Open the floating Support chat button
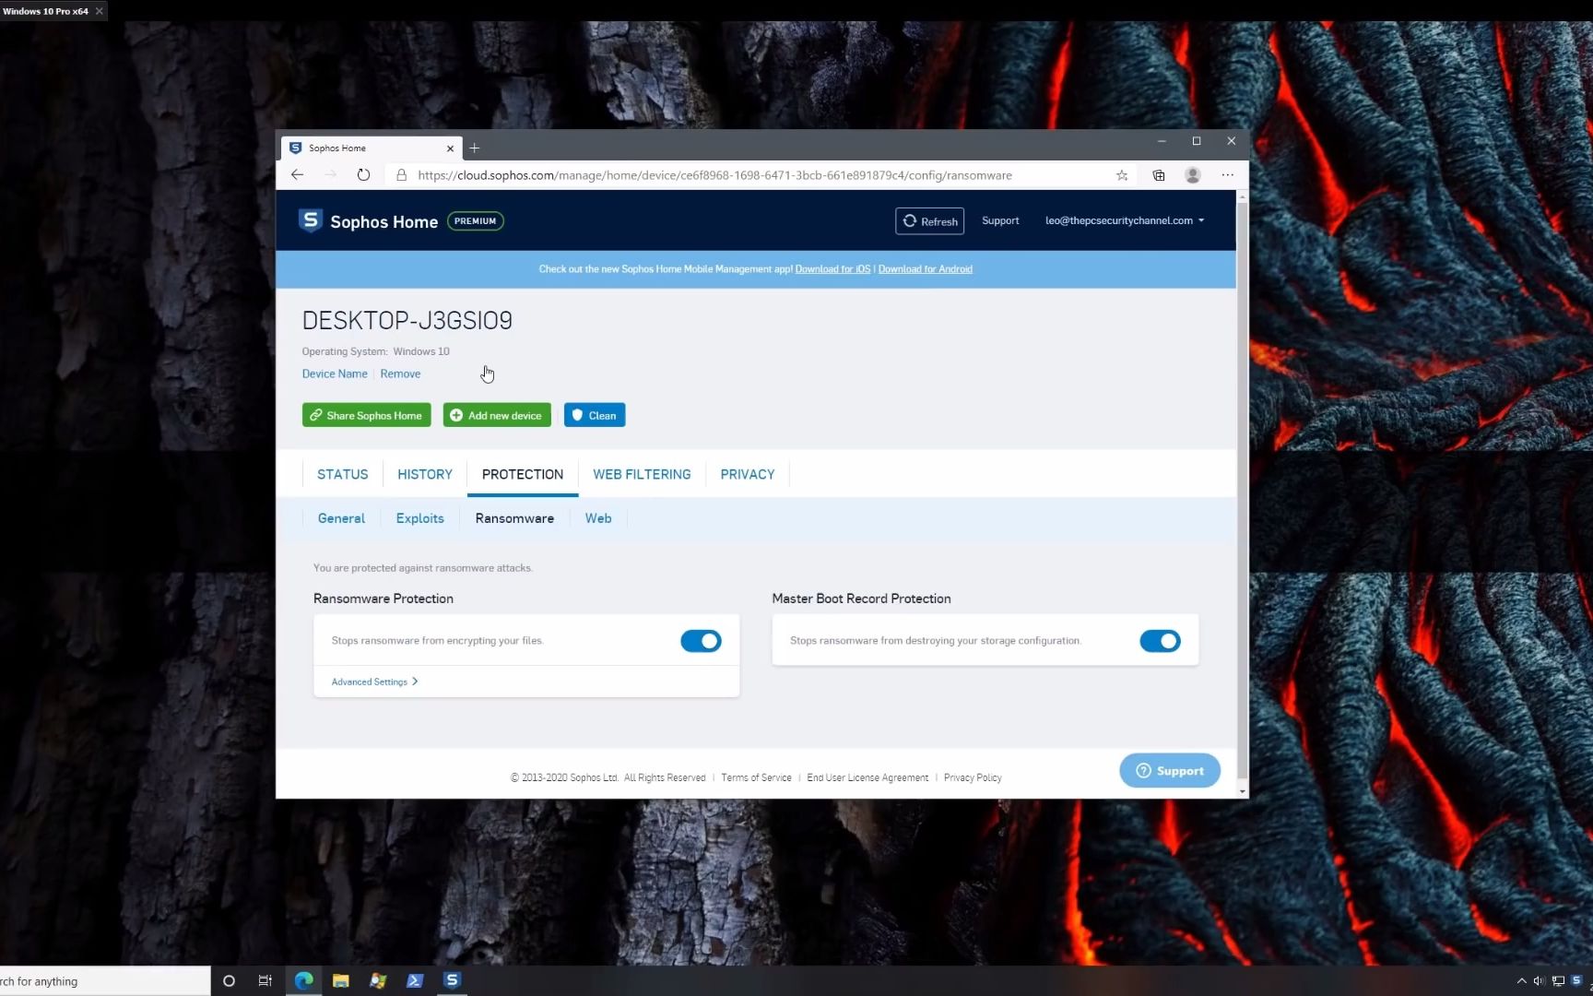Viewport: 1593px width, 996px height. tap(1170, 771)
